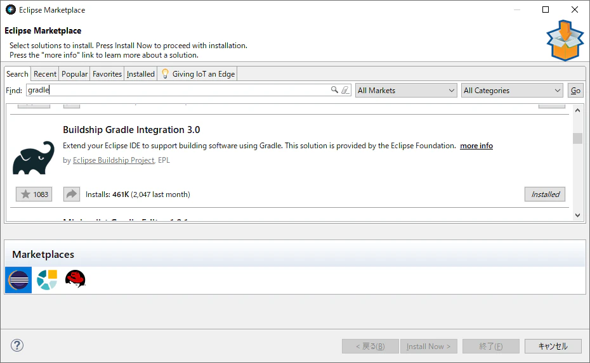Open the All Markets dropdown
This screenshot has height=363, width=590.
(406, 91)
